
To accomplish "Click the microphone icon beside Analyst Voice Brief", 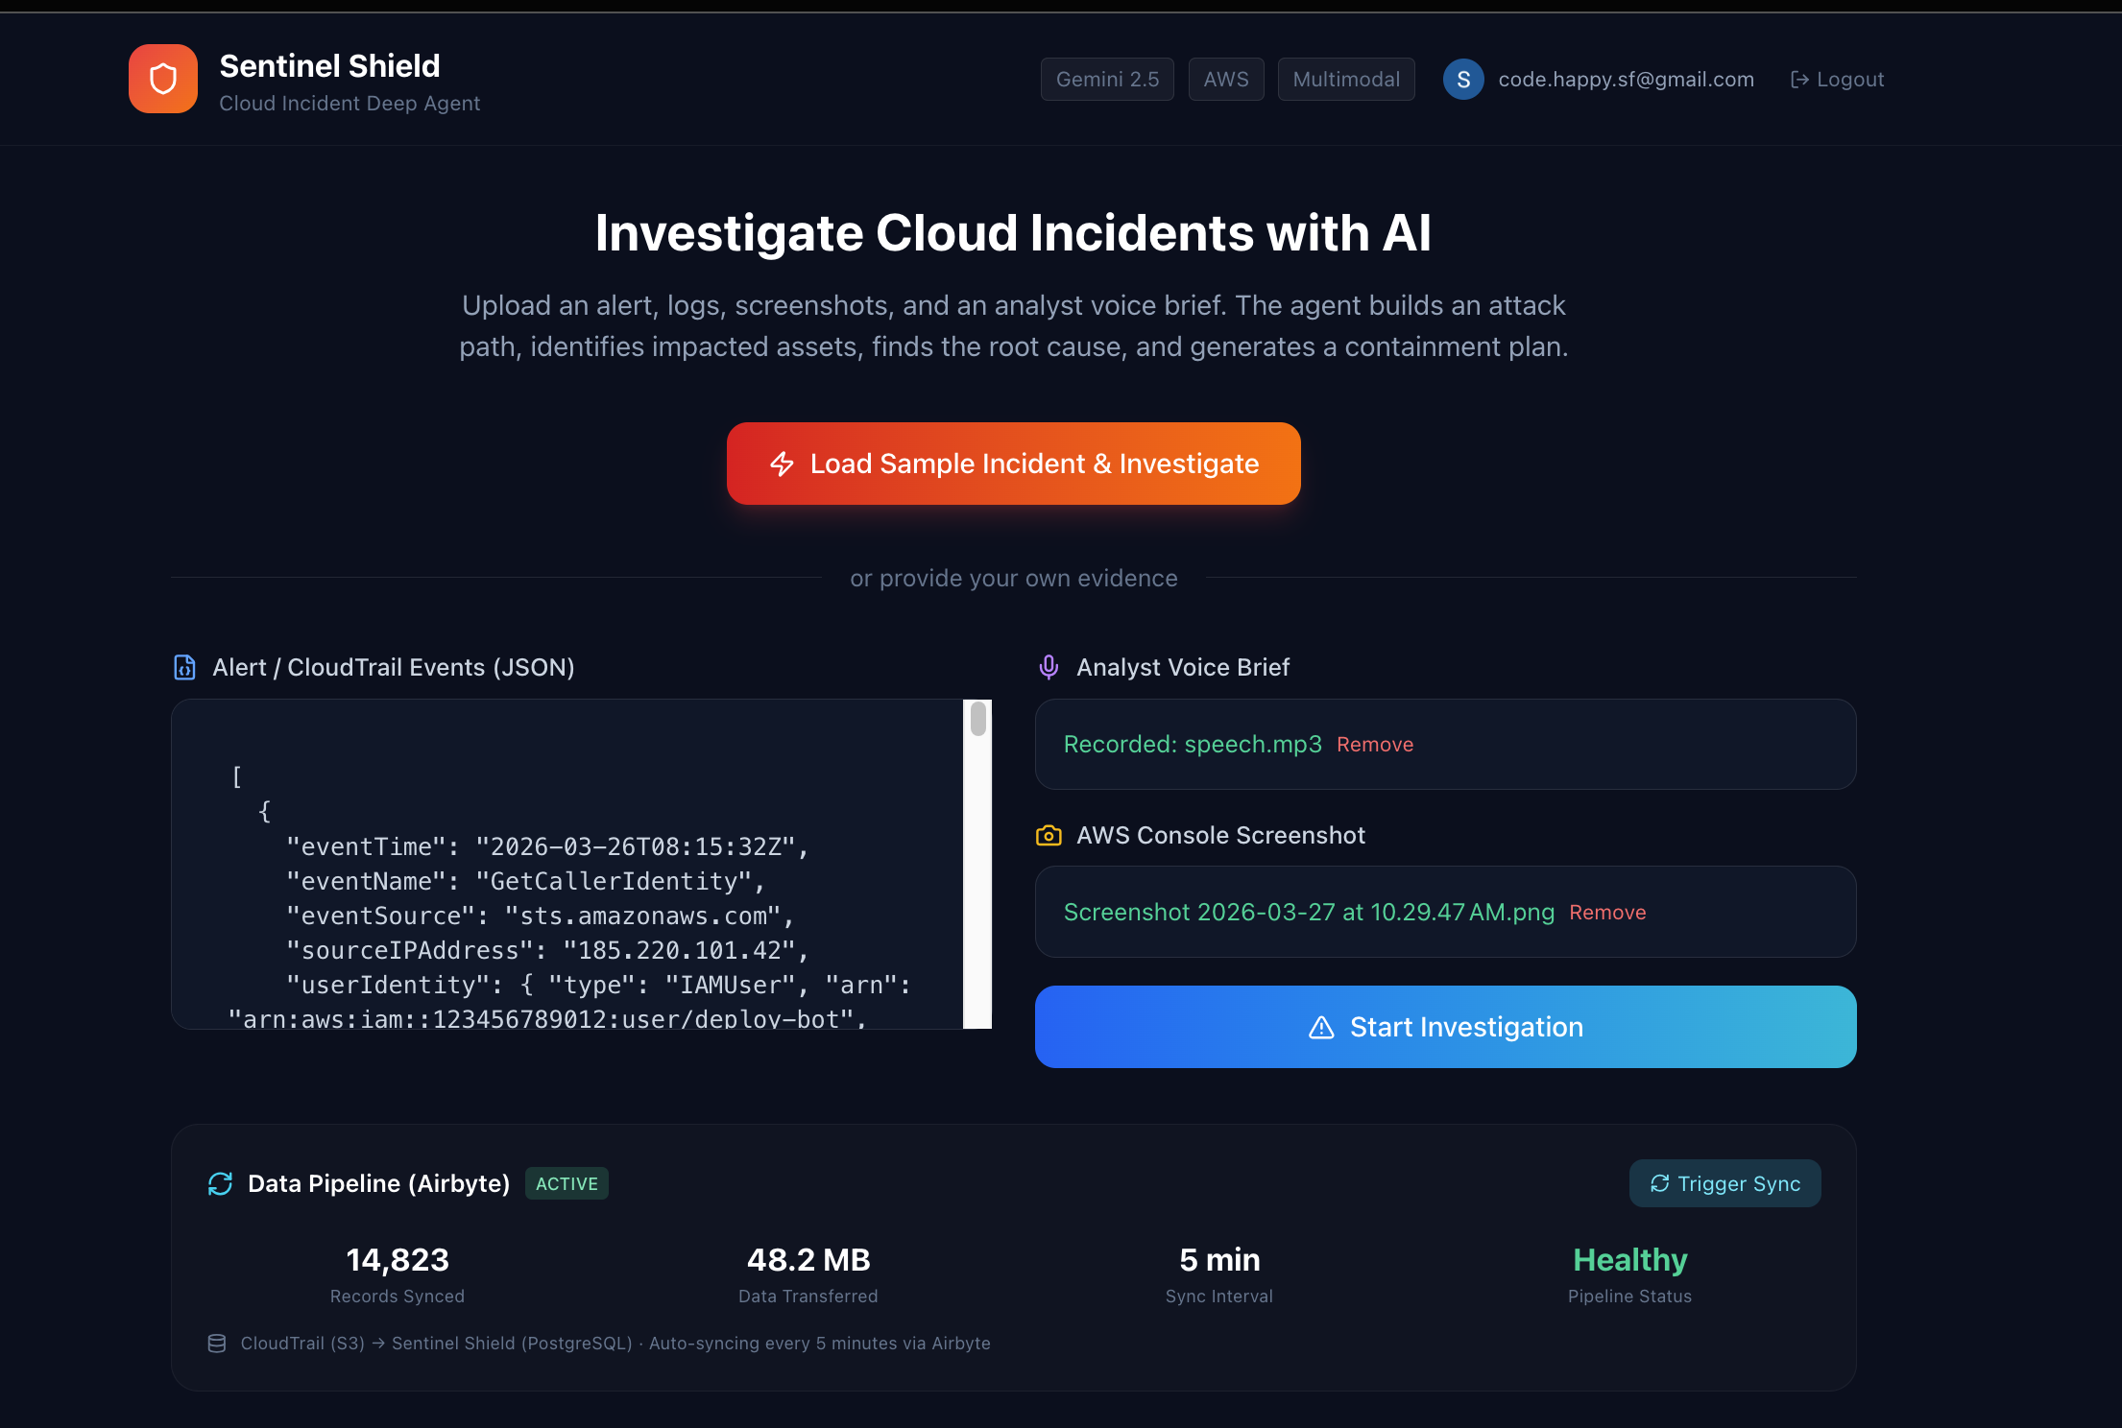I will 1049,667.
